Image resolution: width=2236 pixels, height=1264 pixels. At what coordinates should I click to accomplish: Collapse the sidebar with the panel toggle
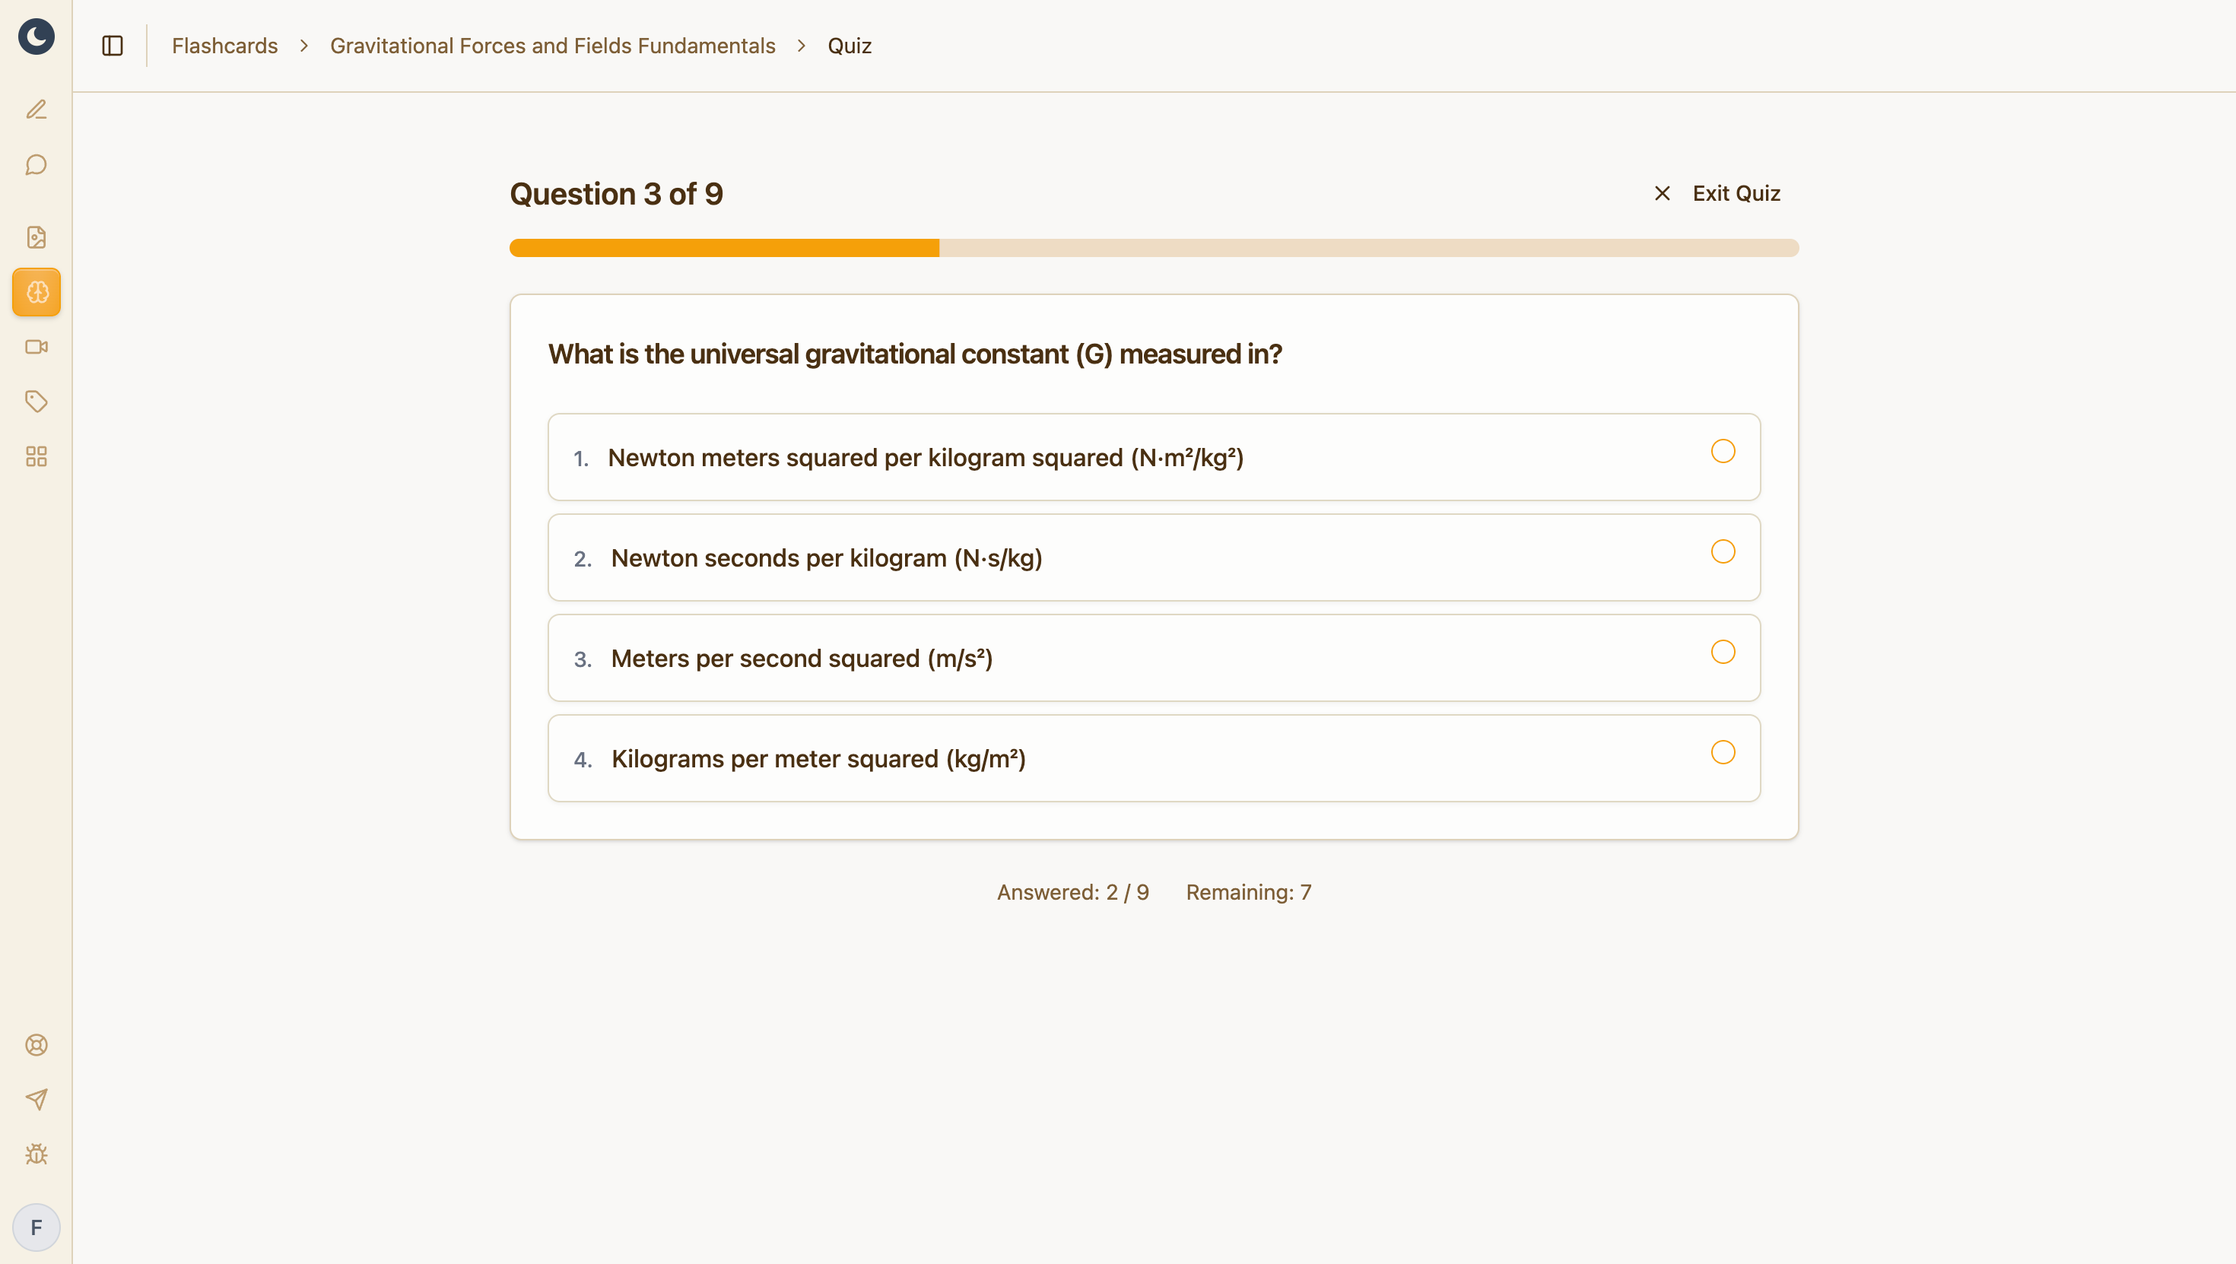(113, 45)
